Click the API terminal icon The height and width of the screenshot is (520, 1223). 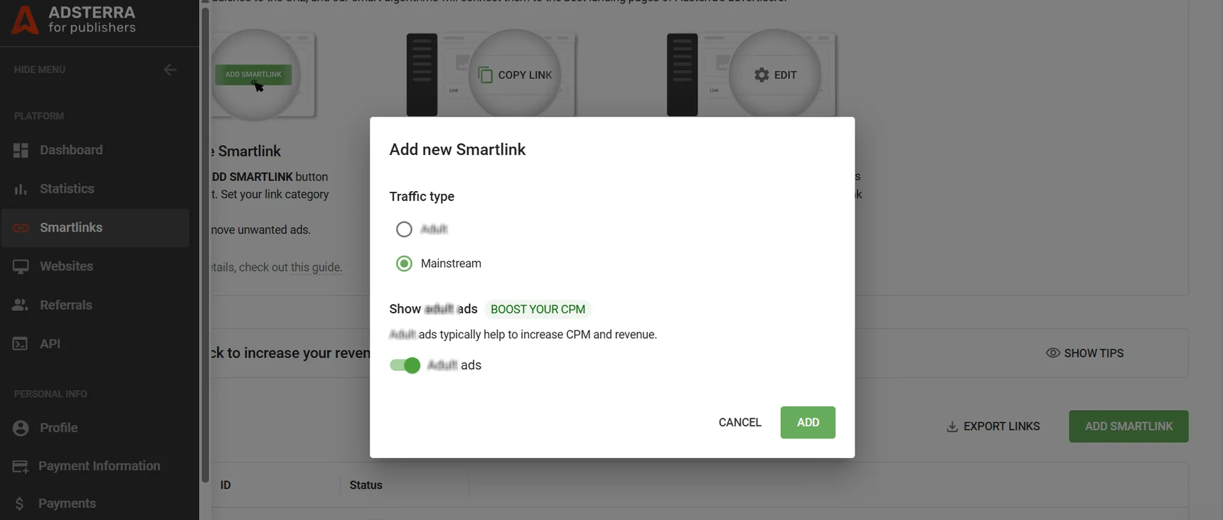21,344
